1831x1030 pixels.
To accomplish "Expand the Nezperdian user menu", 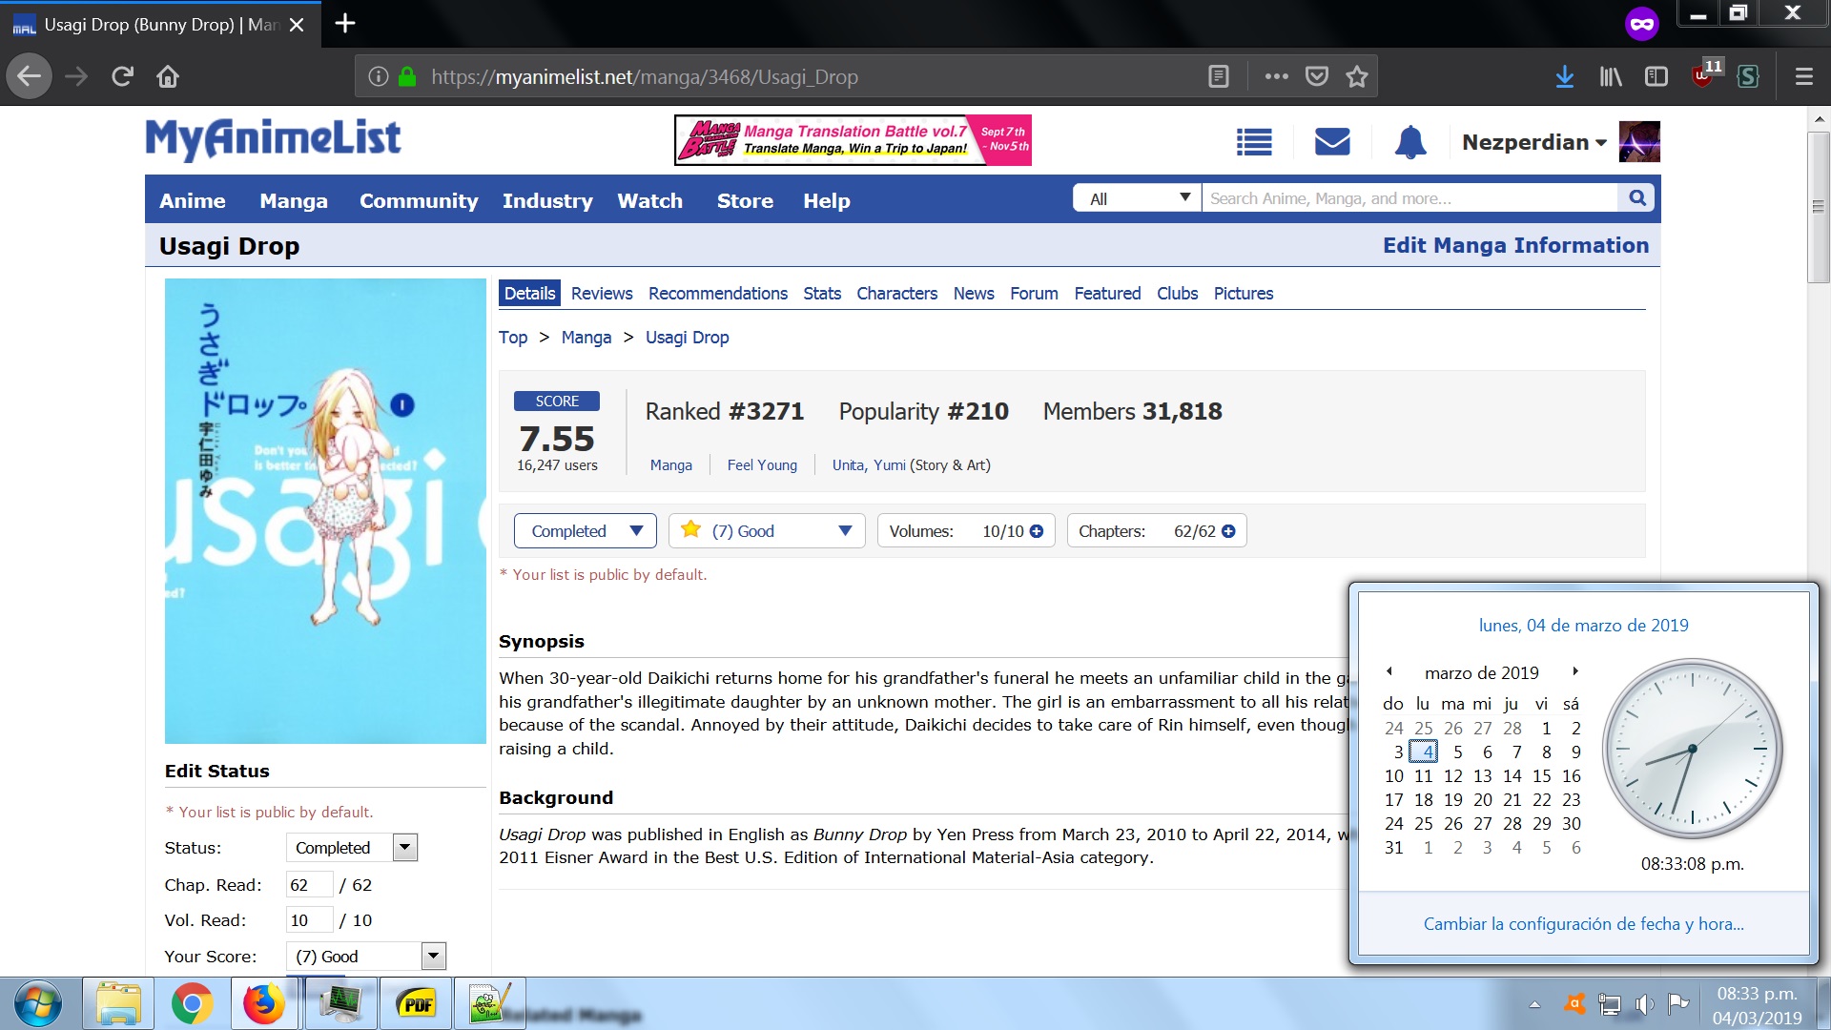I will tap(1534, 142).
